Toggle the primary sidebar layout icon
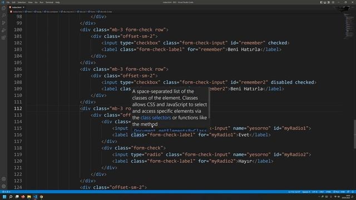The image size is (356, 200). 322,2
